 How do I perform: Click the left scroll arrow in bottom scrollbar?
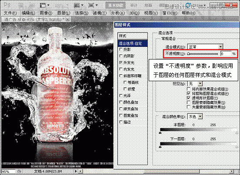tap(81, 172)
